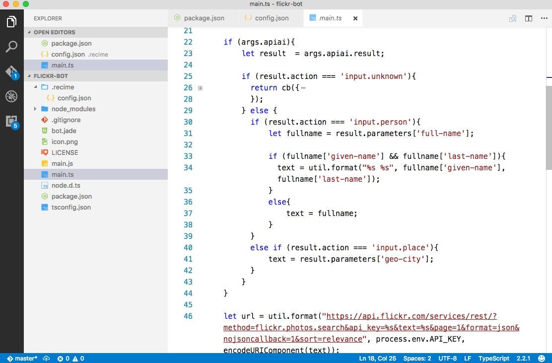Viewport: 552px width, 363px height.
Task: Click the Ln 18, Col 25 cursor position
Action: point(377,359)
